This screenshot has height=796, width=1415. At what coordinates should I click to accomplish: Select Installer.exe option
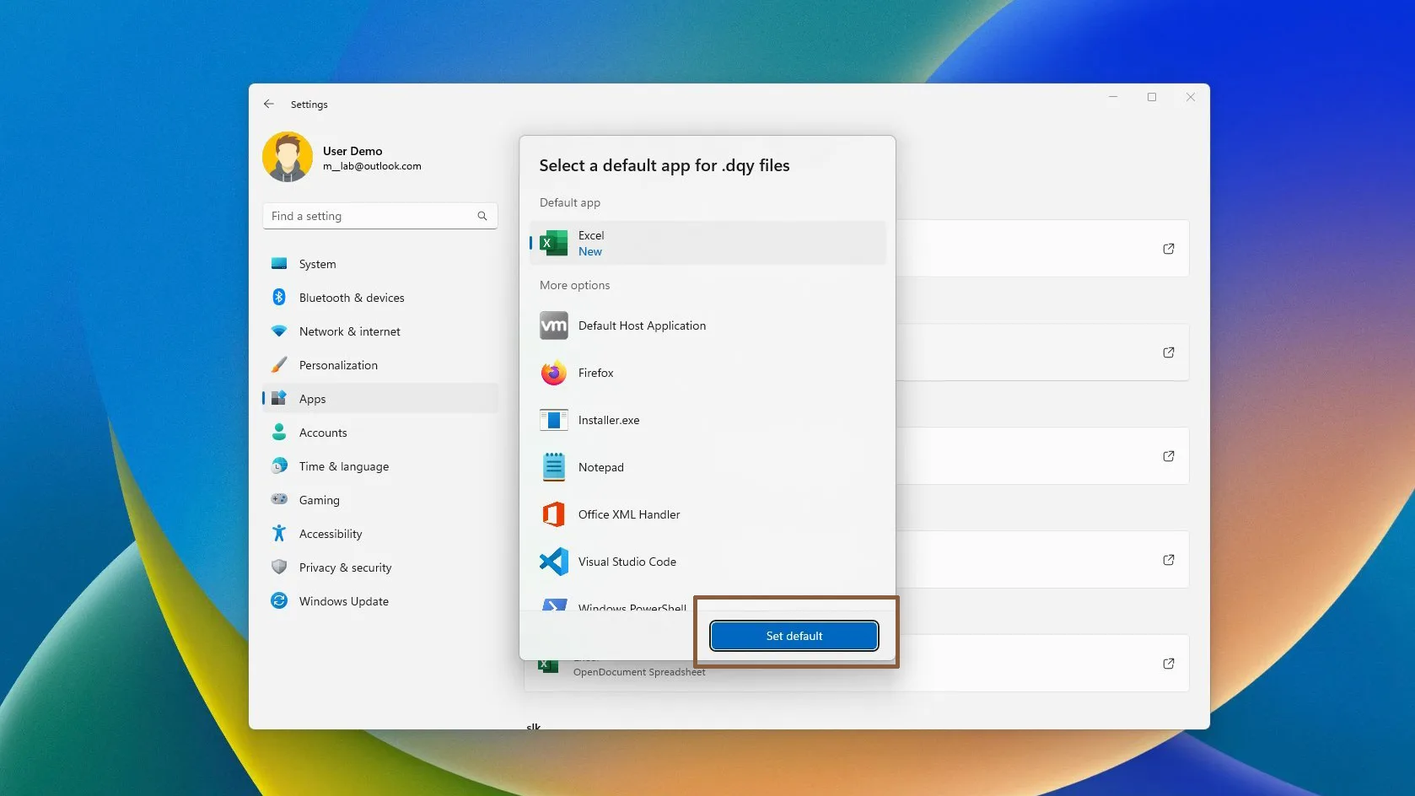coord(707,420)
